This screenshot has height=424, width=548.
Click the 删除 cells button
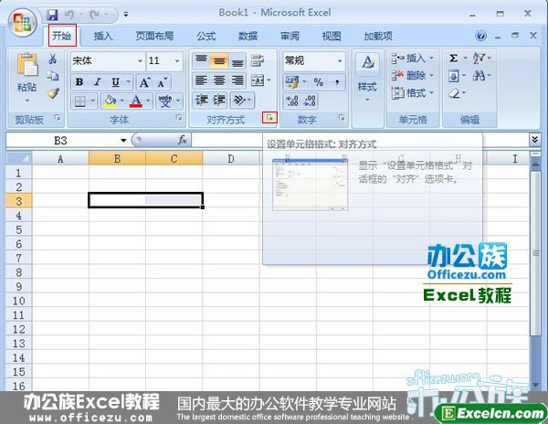tap(413, 75)
